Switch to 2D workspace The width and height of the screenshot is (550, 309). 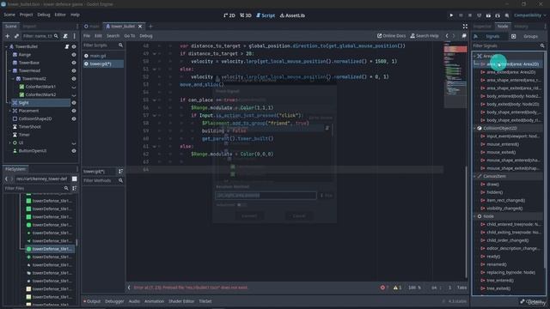(x=229, y=15)
